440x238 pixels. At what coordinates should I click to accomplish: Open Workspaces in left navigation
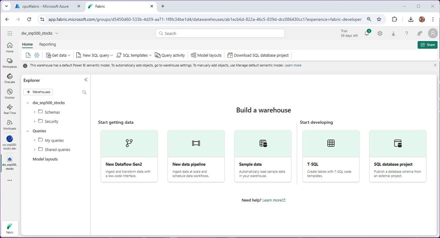(x=10, y=63)
